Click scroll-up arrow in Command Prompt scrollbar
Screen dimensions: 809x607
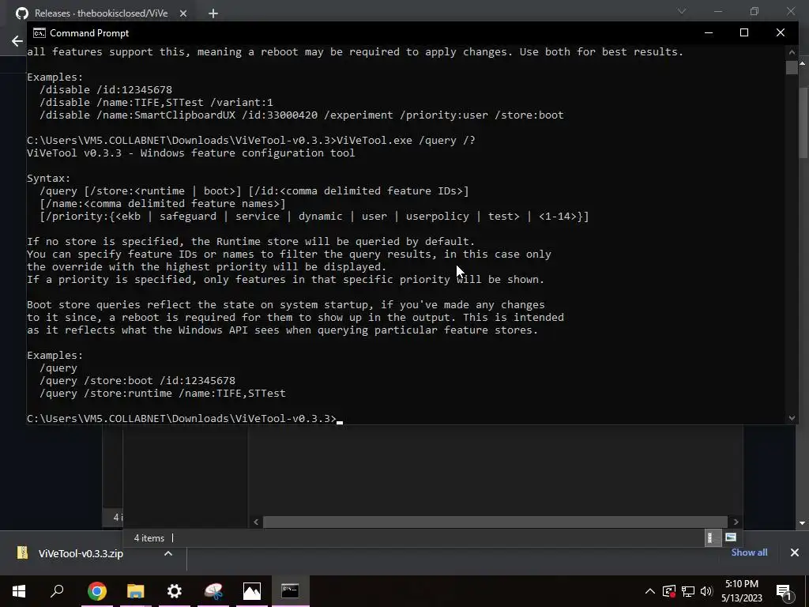[792, 51]
